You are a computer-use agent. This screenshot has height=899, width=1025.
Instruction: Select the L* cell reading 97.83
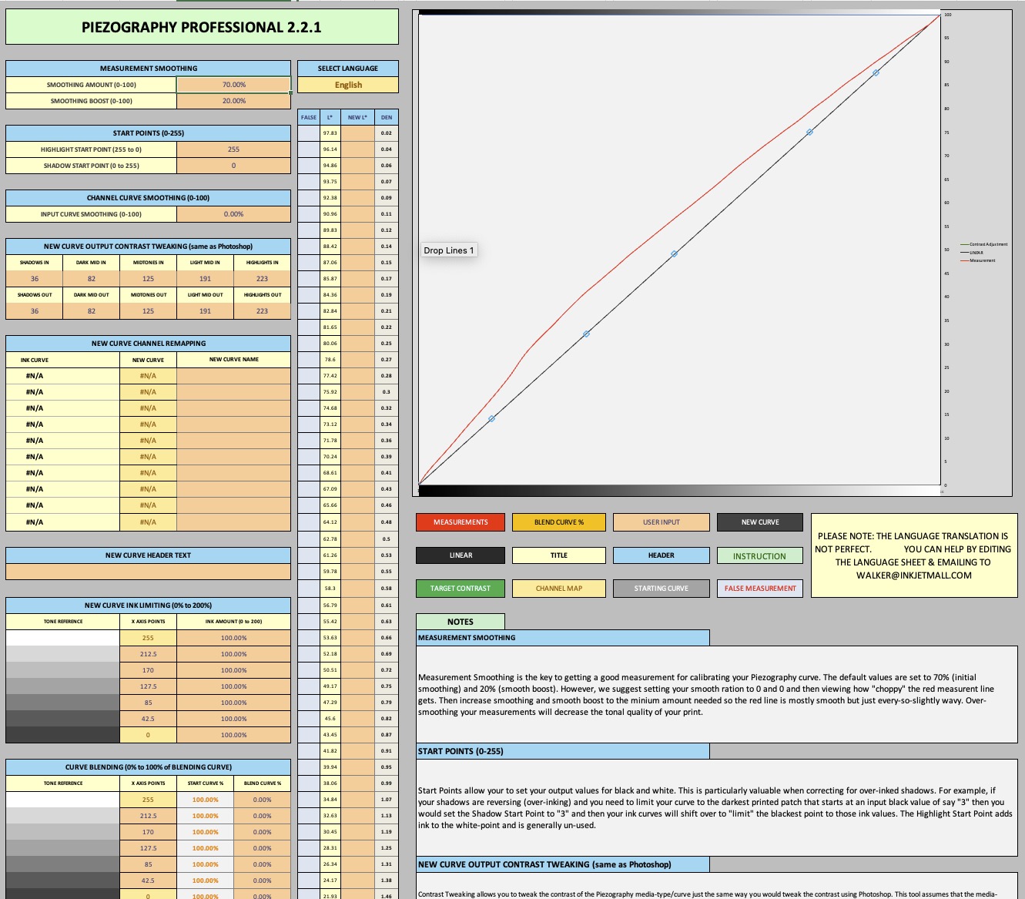[x=330, y=133]
